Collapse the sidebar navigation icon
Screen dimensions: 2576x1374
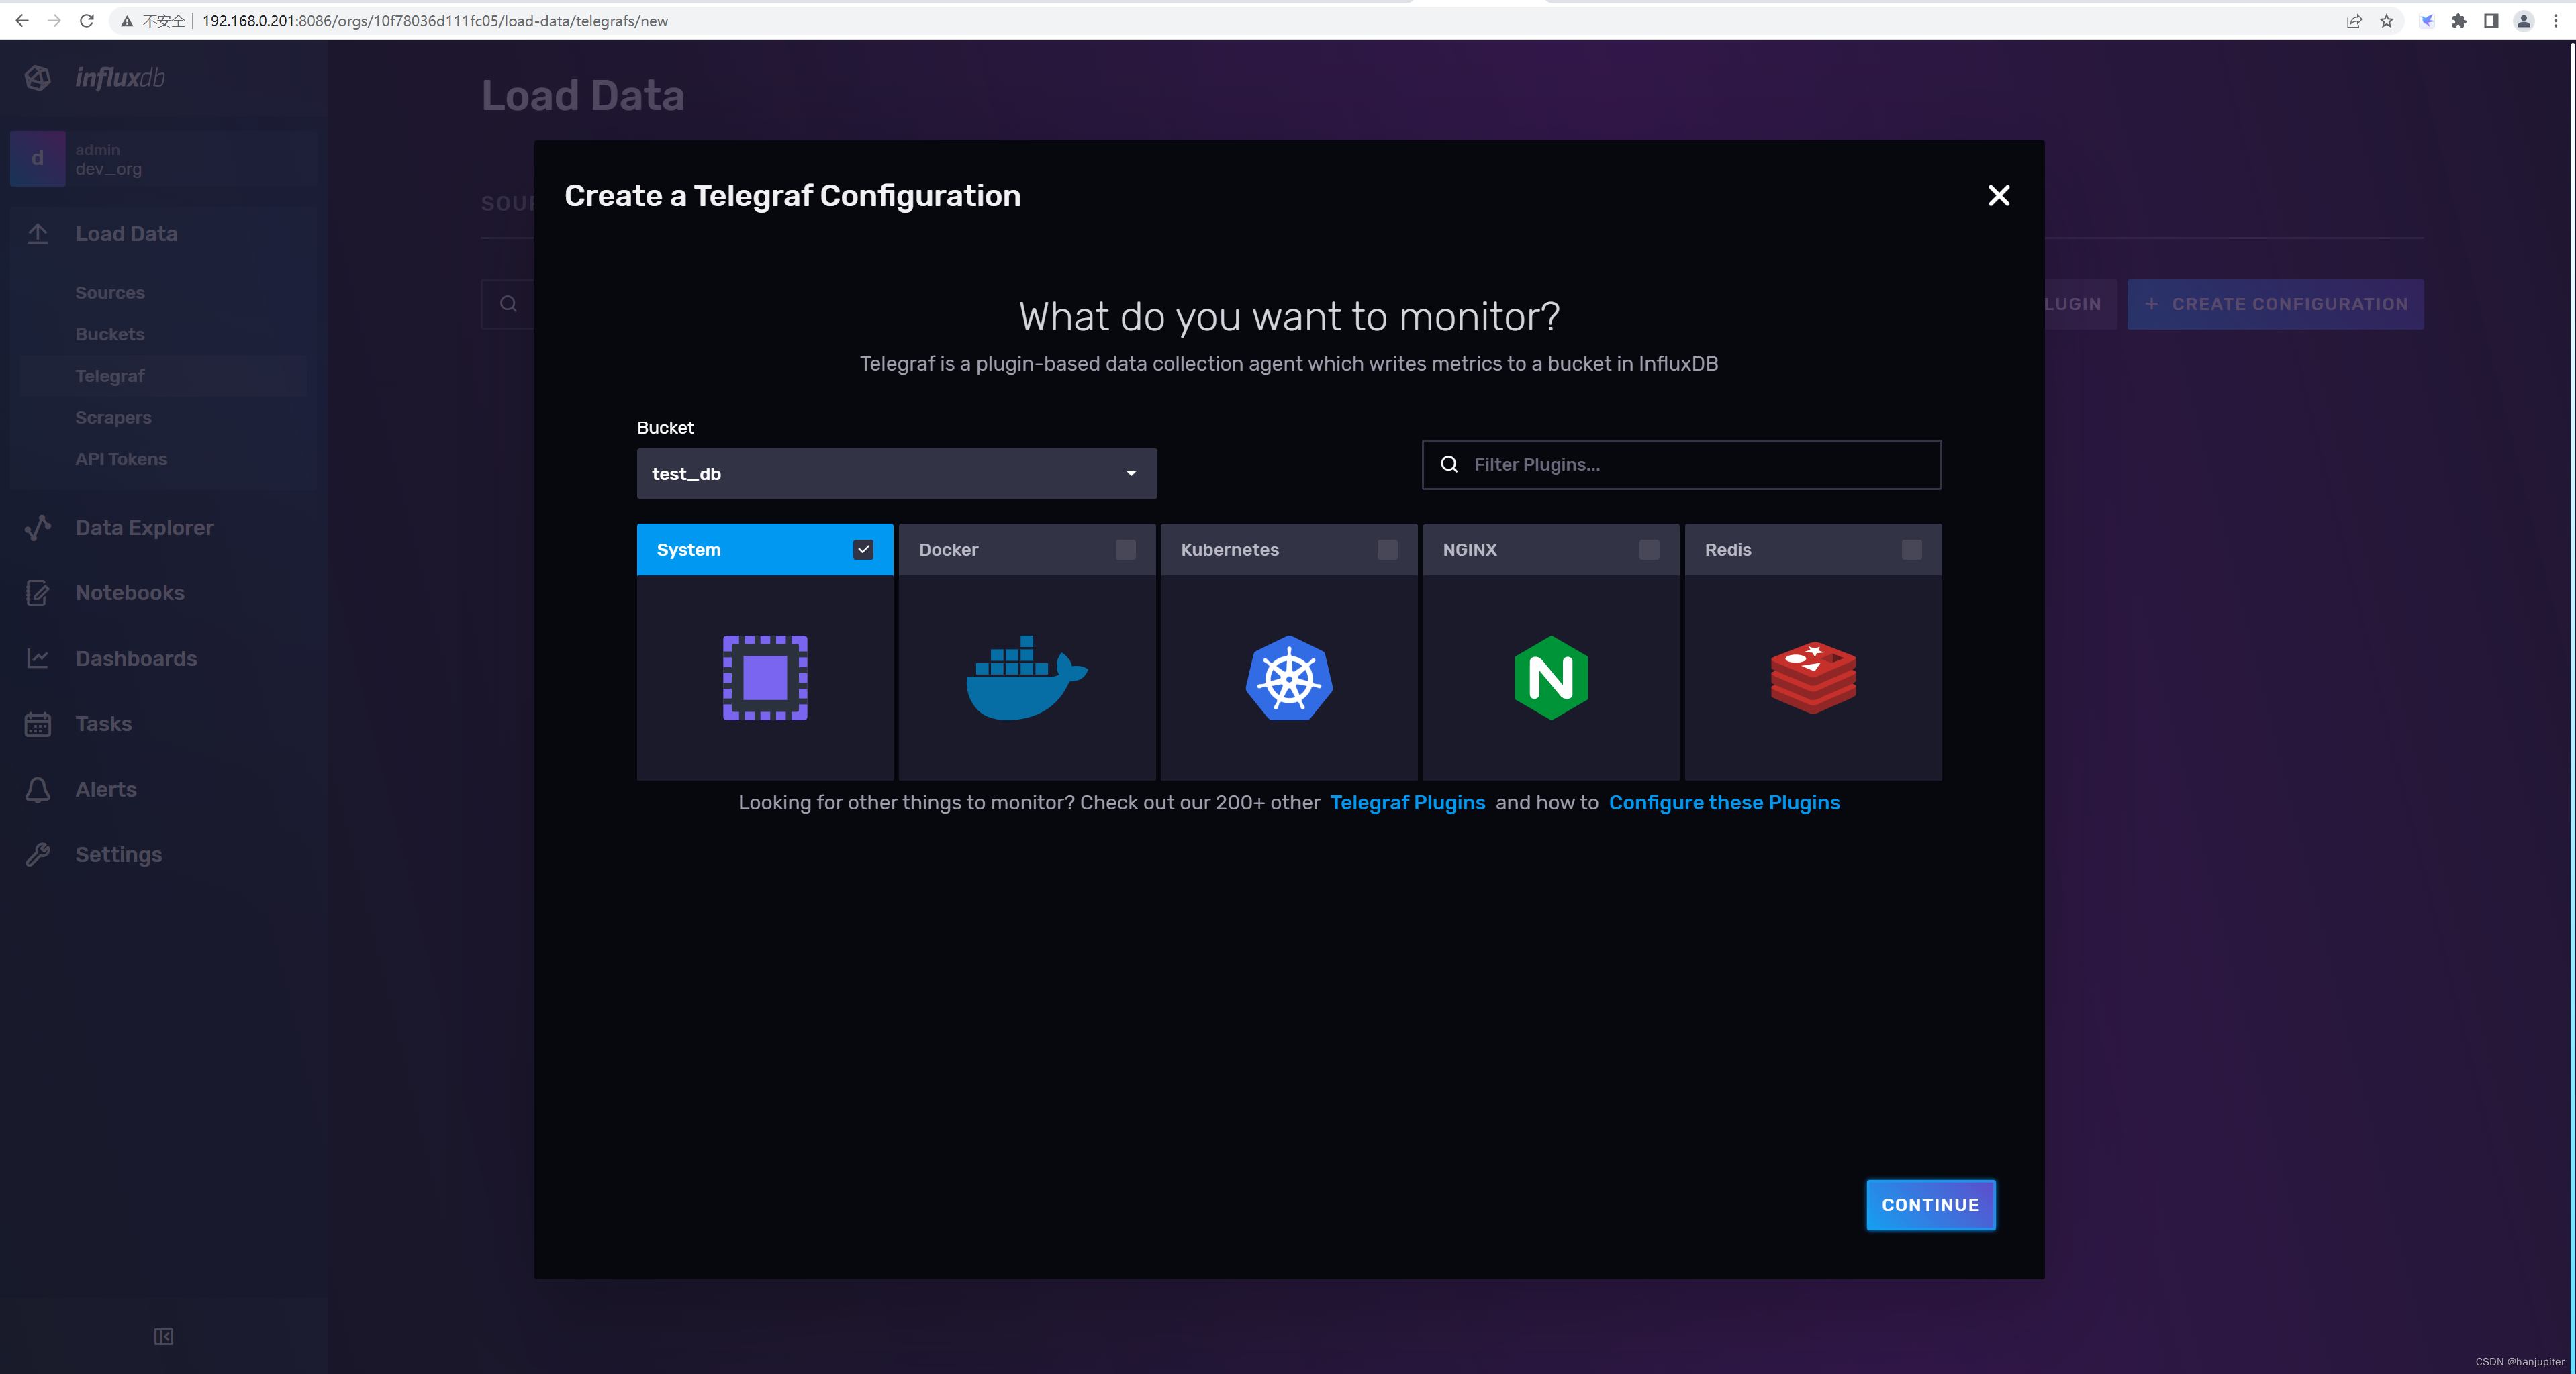point(164,1337)
